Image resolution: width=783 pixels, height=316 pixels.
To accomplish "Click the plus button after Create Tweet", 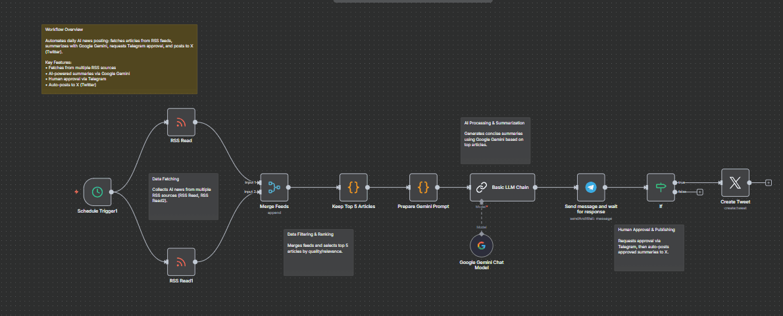I will click(769, 183).
